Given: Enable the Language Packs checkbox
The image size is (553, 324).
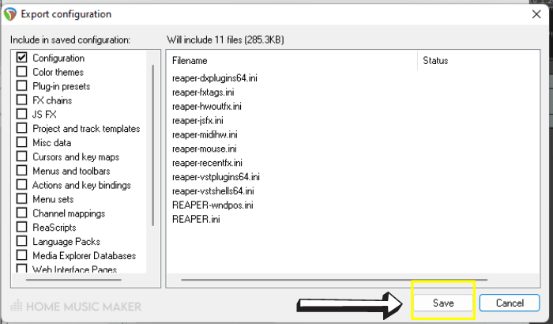Looking at the screenshot, I should [22, 241].
